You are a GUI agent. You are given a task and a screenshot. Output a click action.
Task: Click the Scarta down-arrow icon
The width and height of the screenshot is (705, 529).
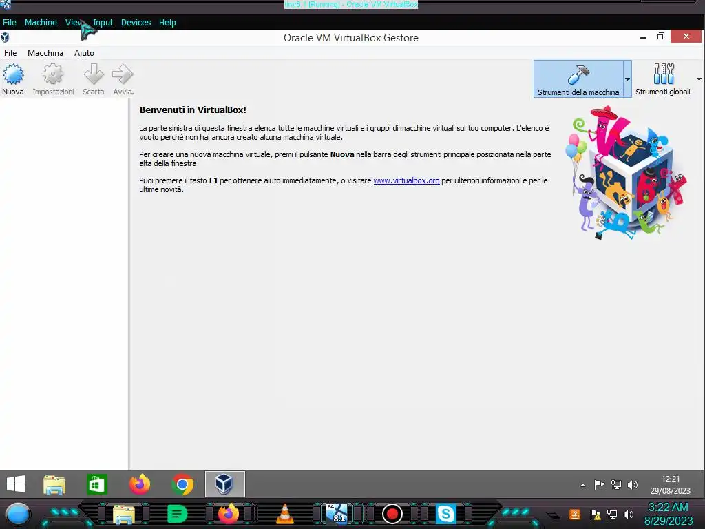point(94,74)
